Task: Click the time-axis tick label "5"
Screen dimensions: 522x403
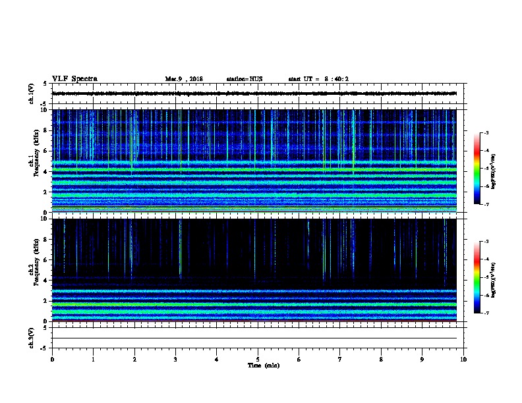Action: (x=258, y=360)
